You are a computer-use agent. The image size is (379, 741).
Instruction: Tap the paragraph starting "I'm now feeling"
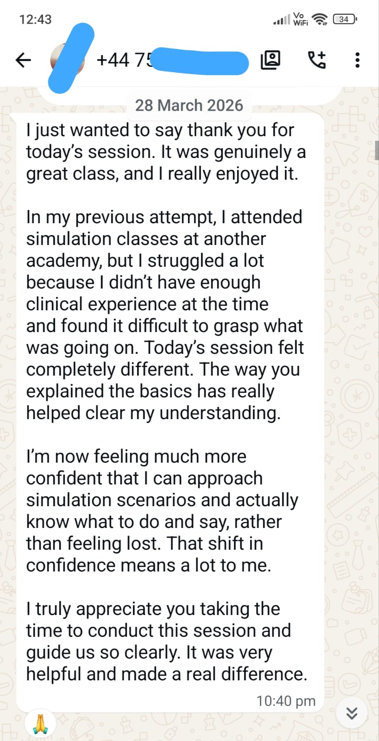click(x=162, y=511)
